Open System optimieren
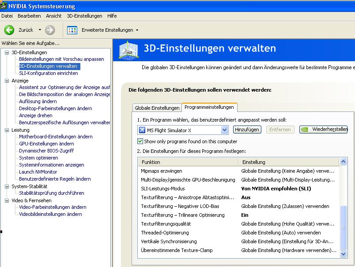The height and width of the screenshot is (267, 355). click(x=38, y=158)
